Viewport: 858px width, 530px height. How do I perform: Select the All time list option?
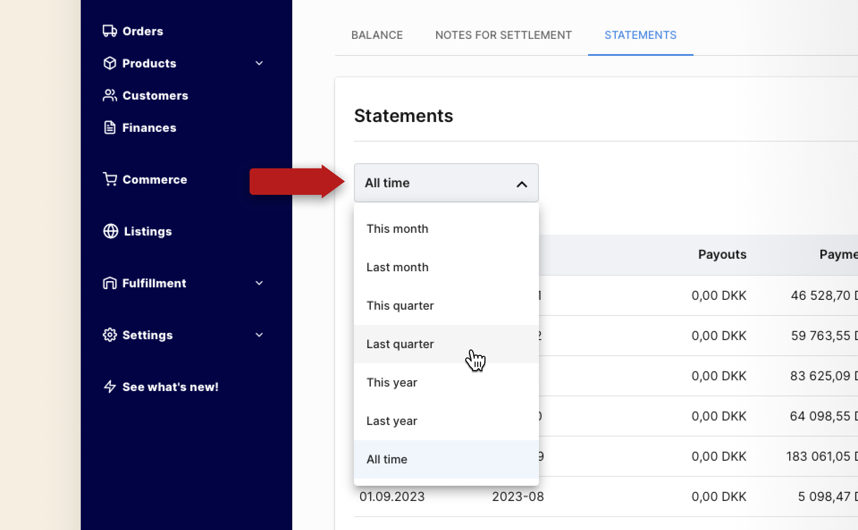[x=446, y=459]
